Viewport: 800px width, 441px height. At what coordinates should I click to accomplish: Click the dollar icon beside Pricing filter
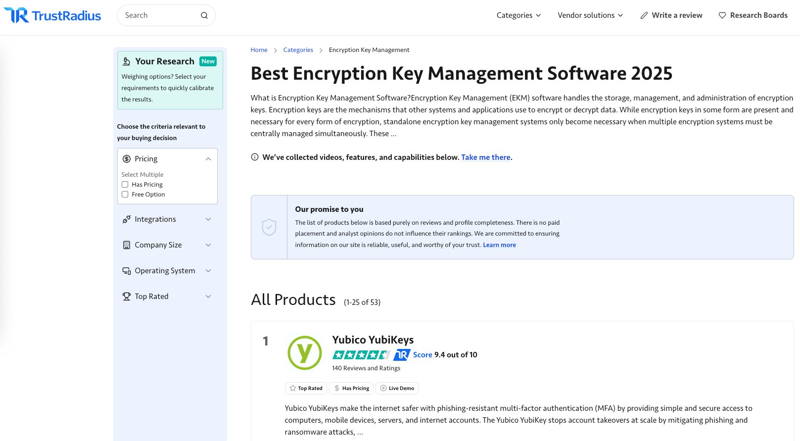coord(127,159)
